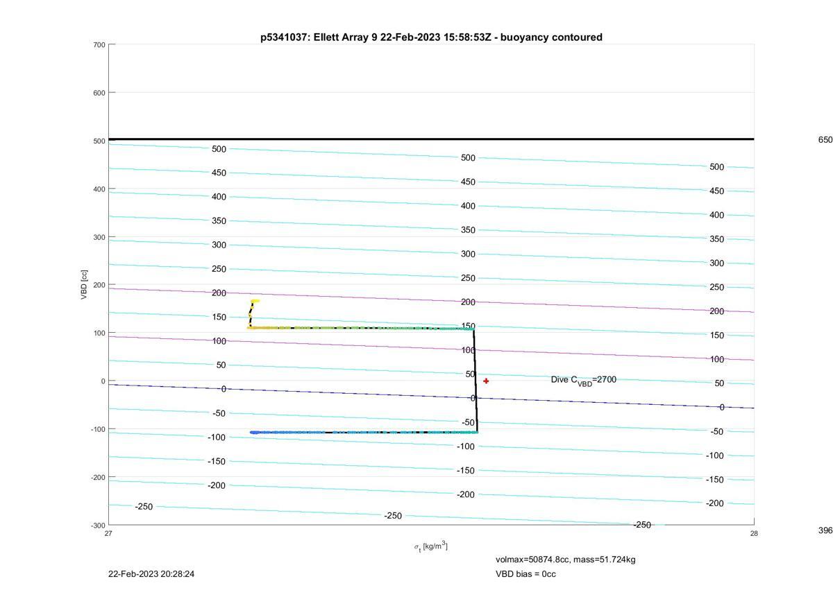Click the red plus marker near the annotation
The height and width of the screenshot is (590, 833).
click(x=486, y=381)
